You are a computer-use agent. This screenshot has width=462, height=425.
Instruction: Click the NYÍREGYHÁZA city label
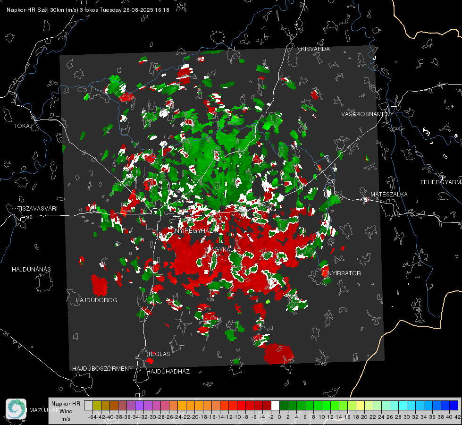click(195, 230)
